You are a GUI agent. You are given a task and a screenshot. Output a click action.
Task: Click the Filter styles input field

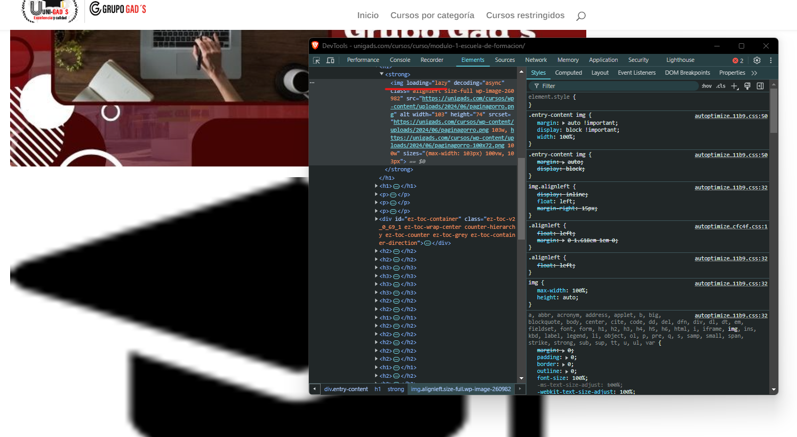(613, 86)
